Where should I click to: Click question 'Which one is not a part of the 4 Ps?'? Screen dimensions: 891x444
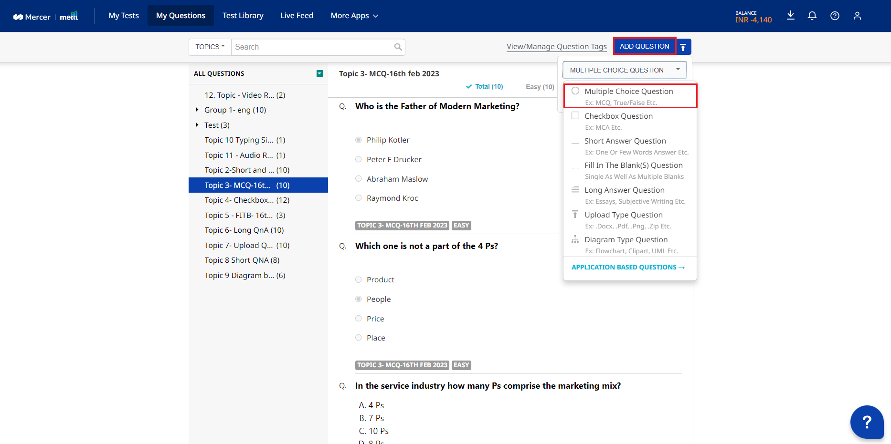tap(426, 246)
